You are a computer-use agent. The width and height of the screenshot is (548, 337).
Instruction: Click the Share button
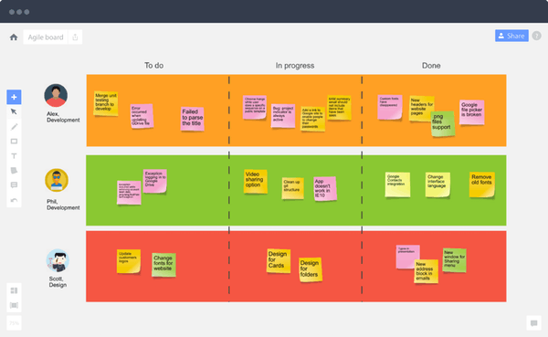pos(511,36)
